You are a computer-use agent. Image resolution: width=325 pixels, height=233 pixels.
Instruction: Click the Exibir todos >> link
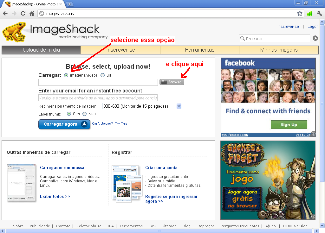tap(55, 196)
